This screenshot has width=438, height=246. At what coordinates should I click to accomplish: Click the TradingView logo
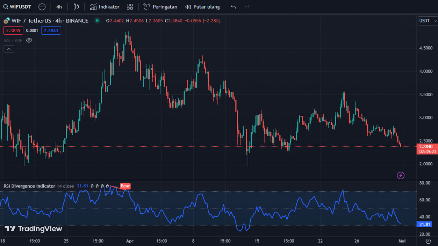tap(33, 229)
